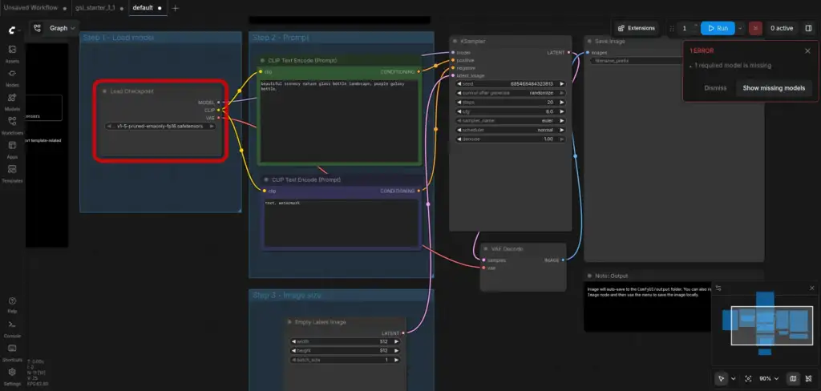The height and width of the screenshot is (391, 821).
Task: Open the Models sidebar panel
Action: (x=12, y=101)
